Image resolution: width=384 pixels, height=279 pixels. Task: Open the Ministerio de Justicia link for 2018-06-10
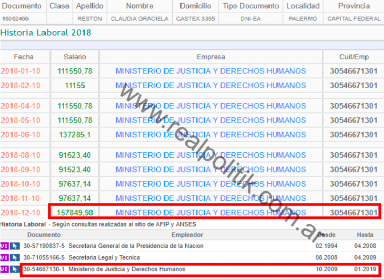click(210, 135)
